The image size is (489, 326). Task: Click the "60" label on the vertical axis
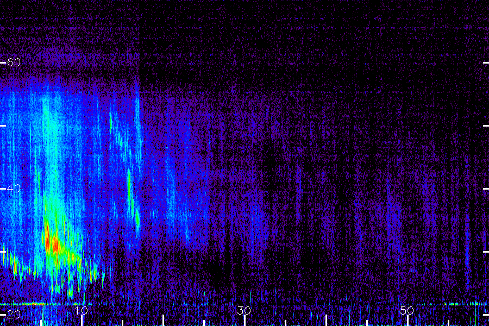pos(14,62)
